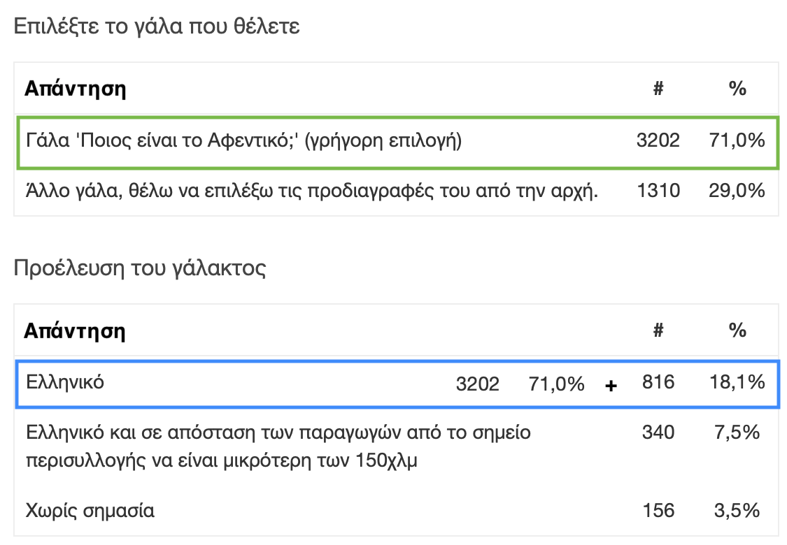Click 'Επιλέξτε το γάλα που θέλετε' heading
This screenshot has width=787, height=545.
157,26
